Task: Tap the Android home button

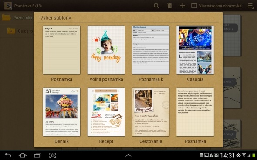Action: (x=23, y=155)
